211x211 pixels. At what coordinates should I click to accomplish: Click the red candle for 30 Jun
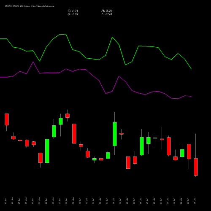(74, 134)
